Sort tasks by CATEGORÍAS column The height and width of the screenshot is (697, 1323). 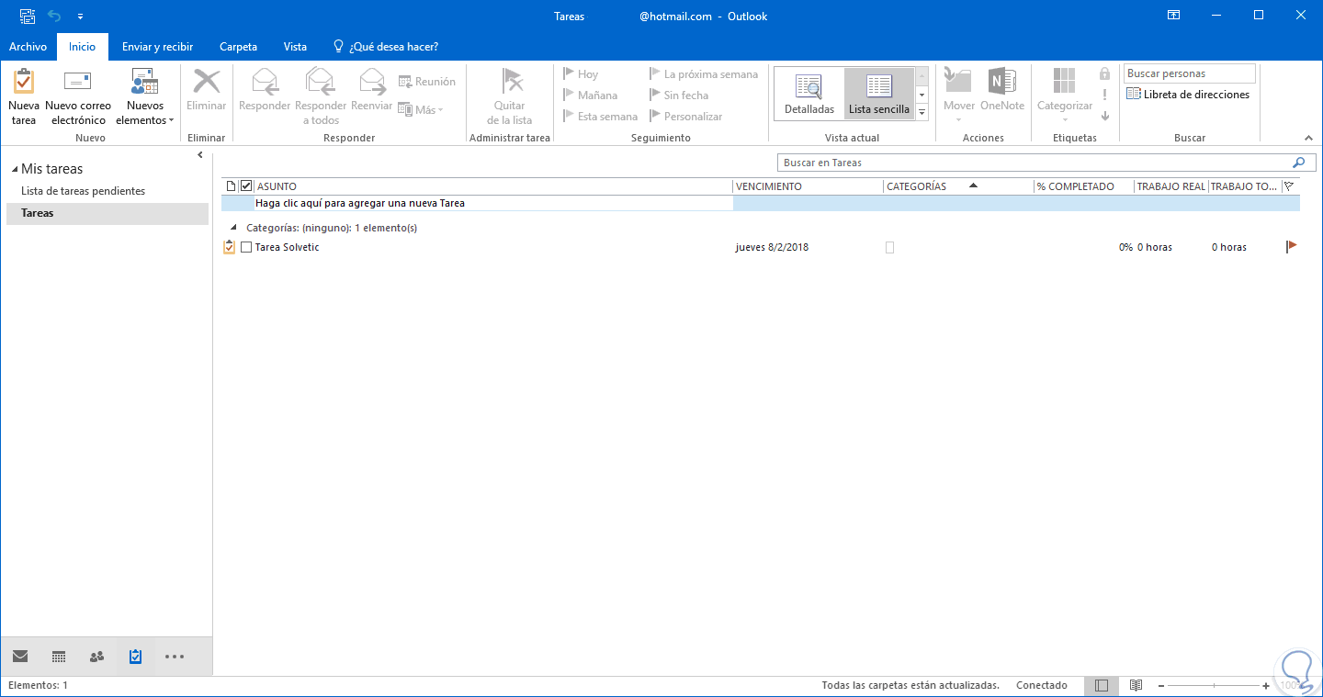(x=958, y=186)
